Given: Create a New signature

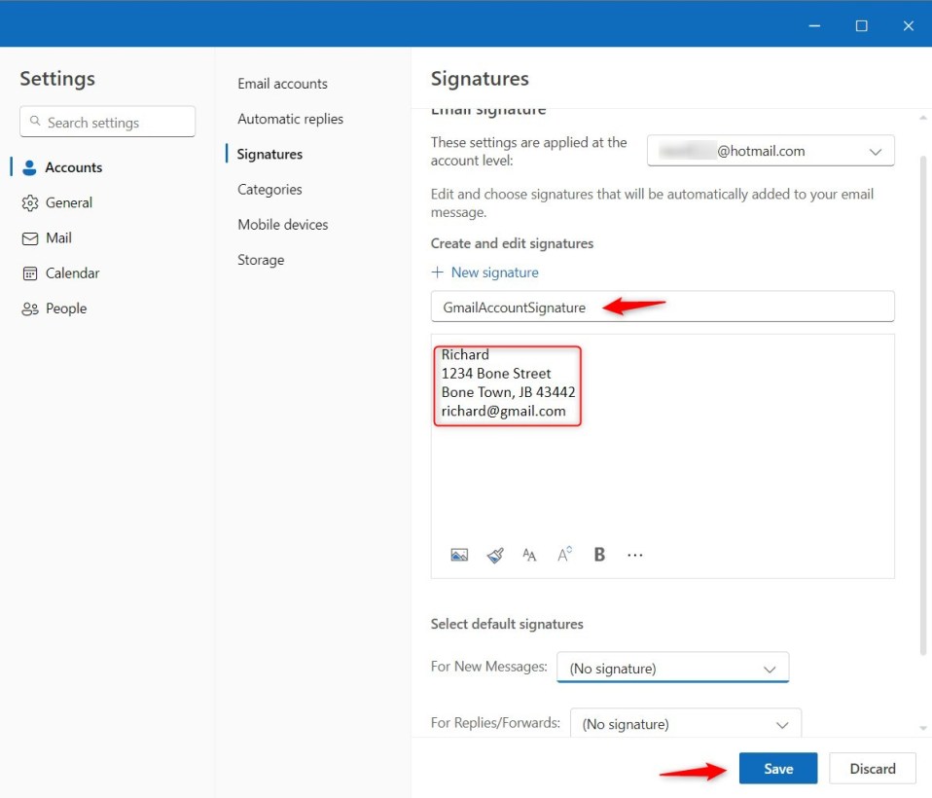Looking at the screenshot, I should click(484, 272).
